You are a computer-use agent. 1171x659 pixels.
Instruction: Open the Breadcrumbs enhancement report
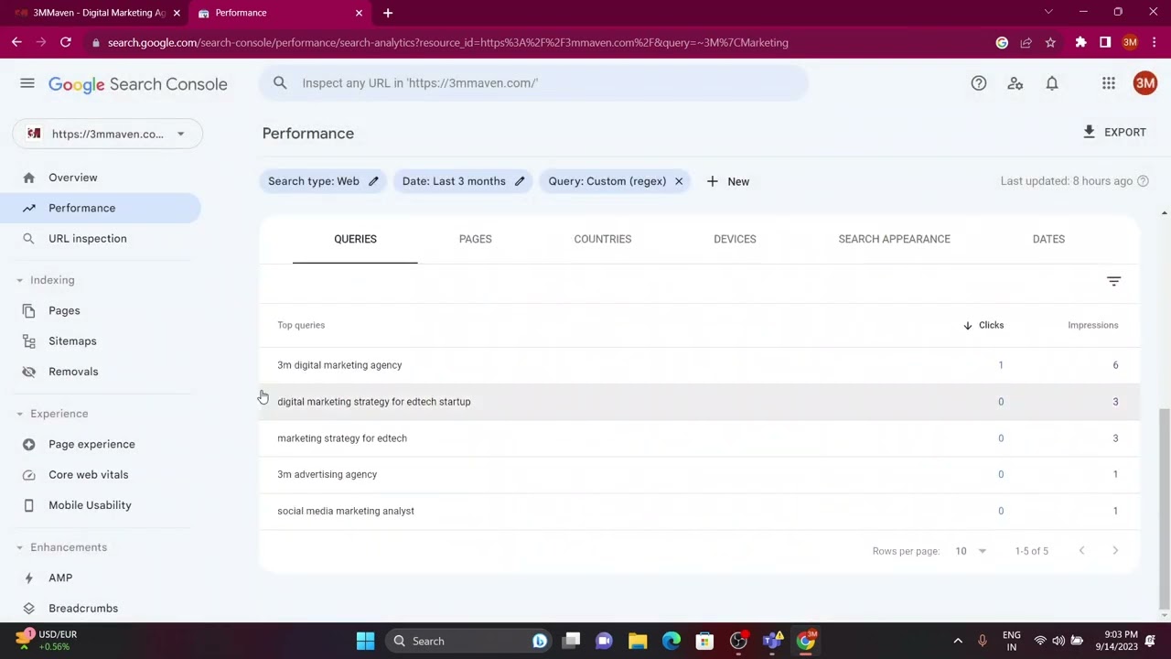(x=101, y=608)
